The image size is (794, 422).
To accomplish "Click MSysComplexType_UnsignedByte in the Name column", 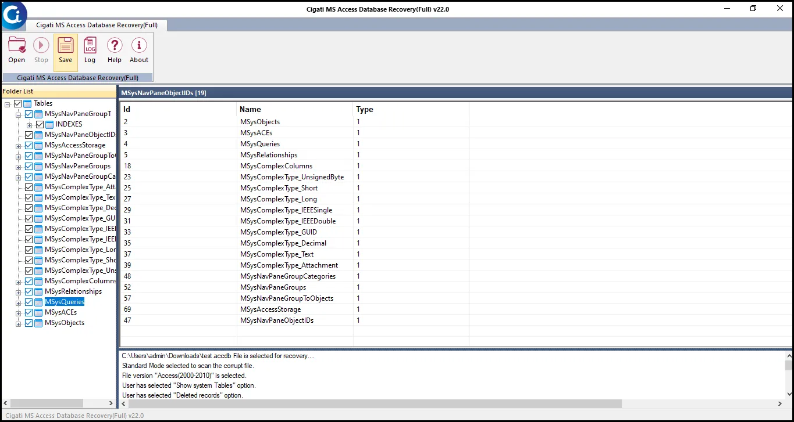I will click(292, 177).
